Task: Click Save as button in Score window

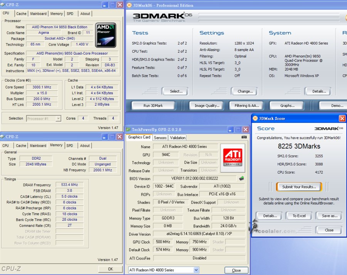Action: point(330,216)
